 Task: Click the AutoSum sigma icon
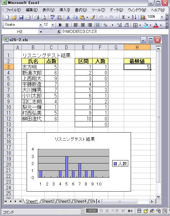point(123,17)
